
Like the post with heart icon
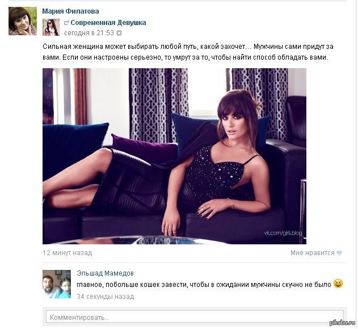(x=339, y=253)
